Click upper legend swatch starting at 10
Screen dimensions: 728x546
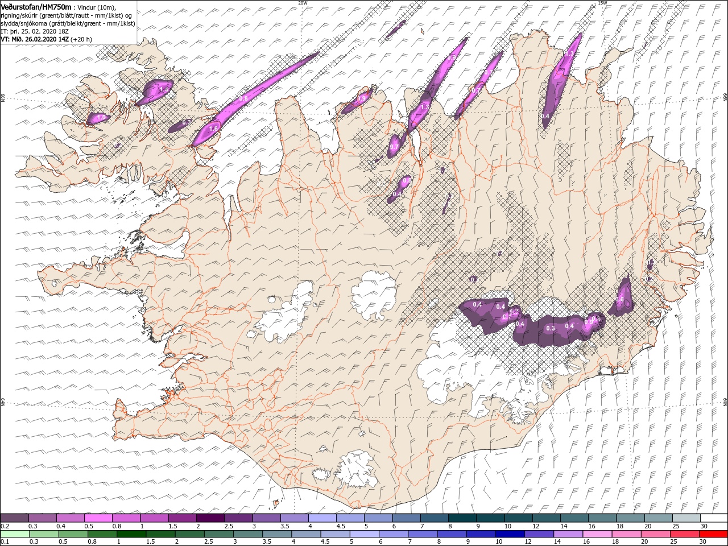pyautogui.click(x=518, y=518)
